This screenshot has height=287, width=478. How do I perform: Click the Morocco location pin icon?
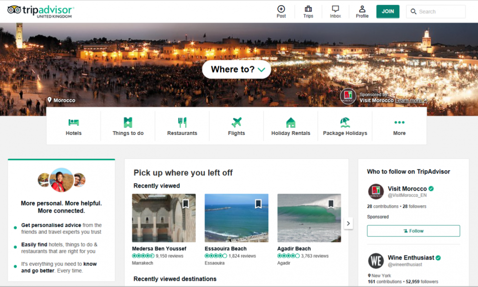pos(49,100)
